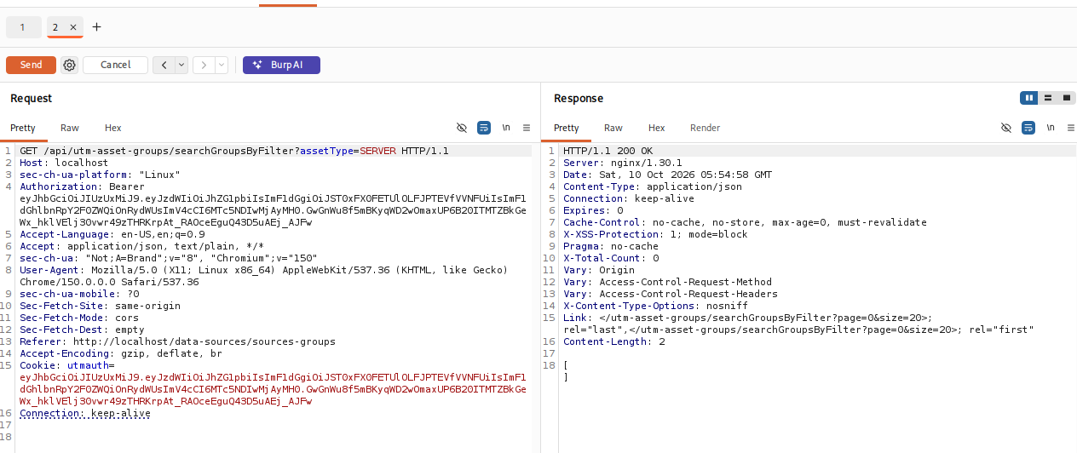1077x453 pixels.
Task: Click the X-Content-Type-Options: nosniff header
Action: 655,306
